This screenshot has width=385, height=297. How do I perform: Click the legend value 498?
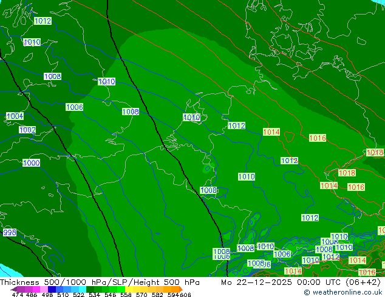pos(47,295)
